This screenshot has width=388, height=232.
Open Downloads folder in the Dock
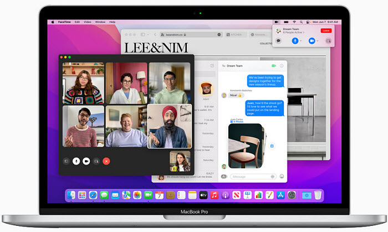coord(307,195)
